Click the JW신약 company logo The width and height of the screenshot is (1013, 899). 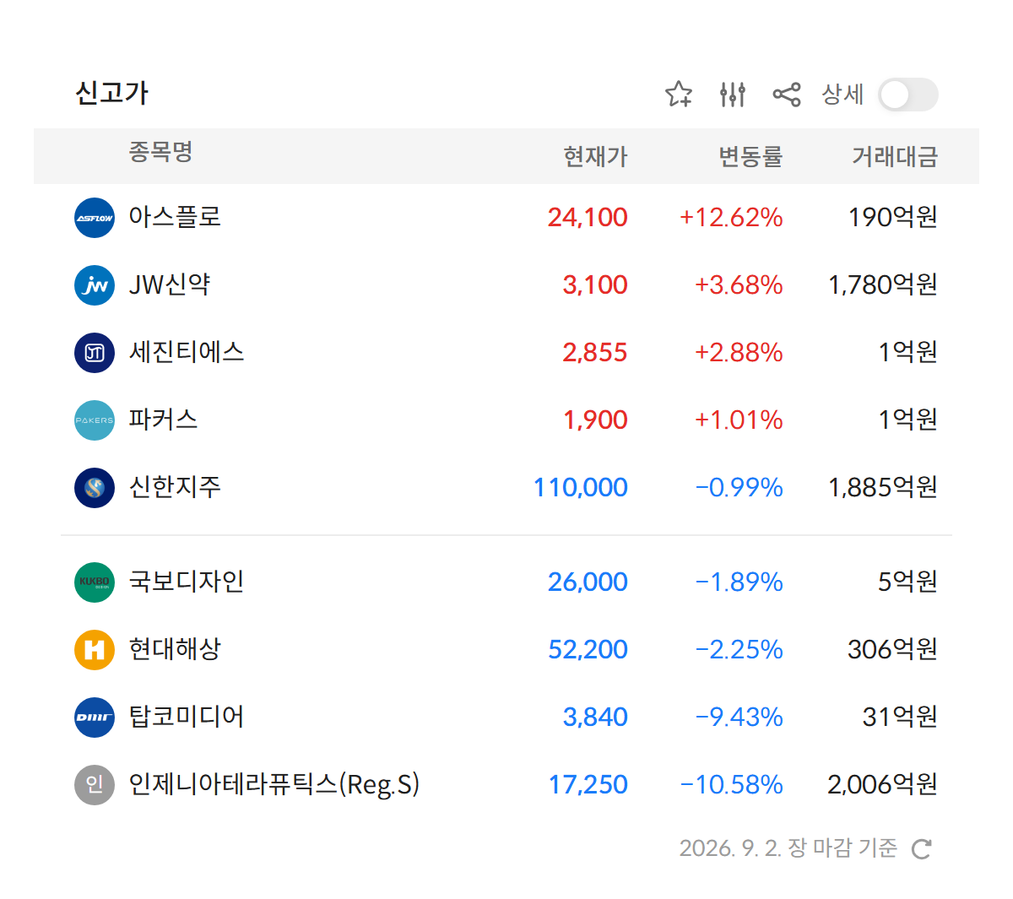(95, 285)
